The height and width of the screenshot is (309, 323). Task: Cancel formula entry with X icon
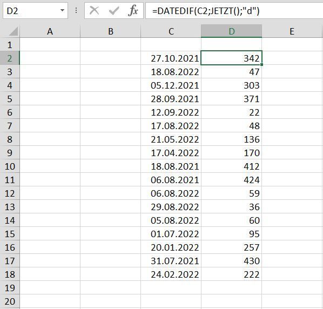pos(95,10)
